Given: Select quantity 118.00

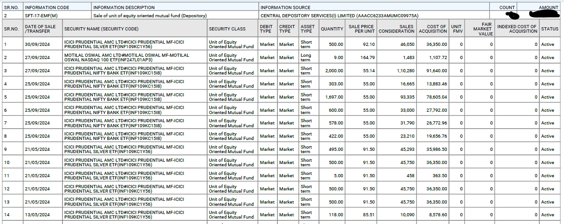Looking at the screenshot, I should point(335,215).
